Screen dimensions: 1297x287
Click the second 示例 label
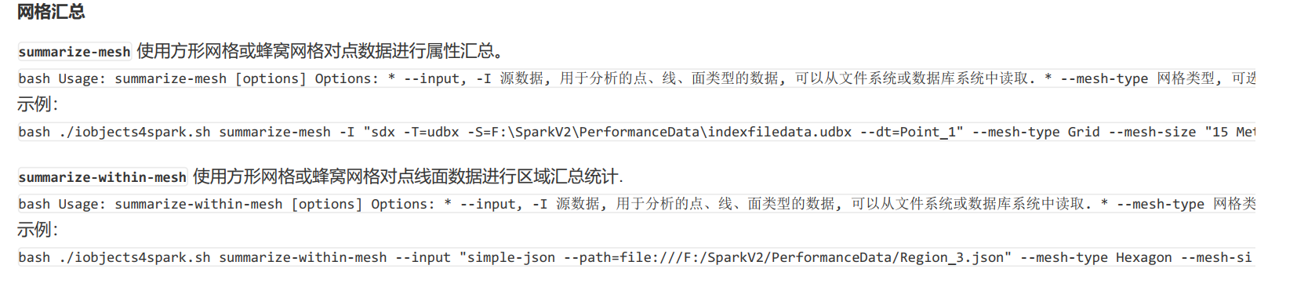pos(38,230)
